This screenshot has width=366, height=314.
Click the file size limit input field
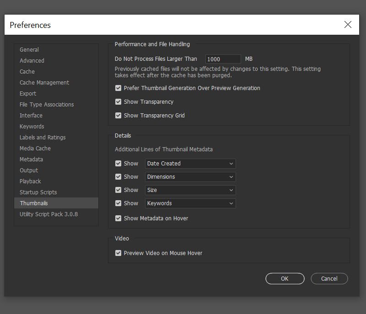pyautogui.click(x=223, y=59)
